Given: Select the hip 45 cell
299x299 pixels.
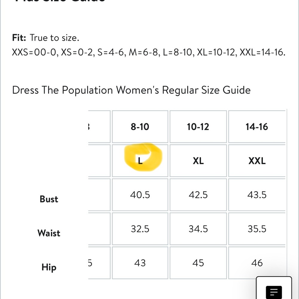Looking at the screenshot, I should (198, 263).
